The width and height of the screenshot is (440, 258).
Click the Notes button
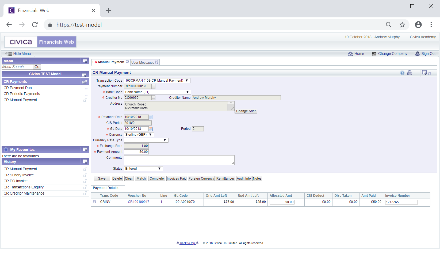[x=257, y=179]
